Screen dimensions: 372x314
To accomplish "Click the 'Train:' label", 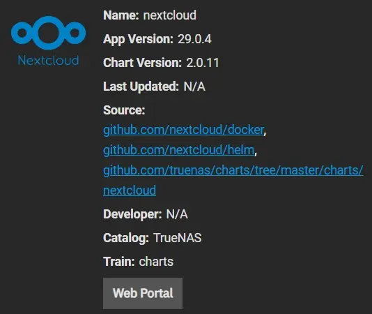I will (x=119, y=262).
